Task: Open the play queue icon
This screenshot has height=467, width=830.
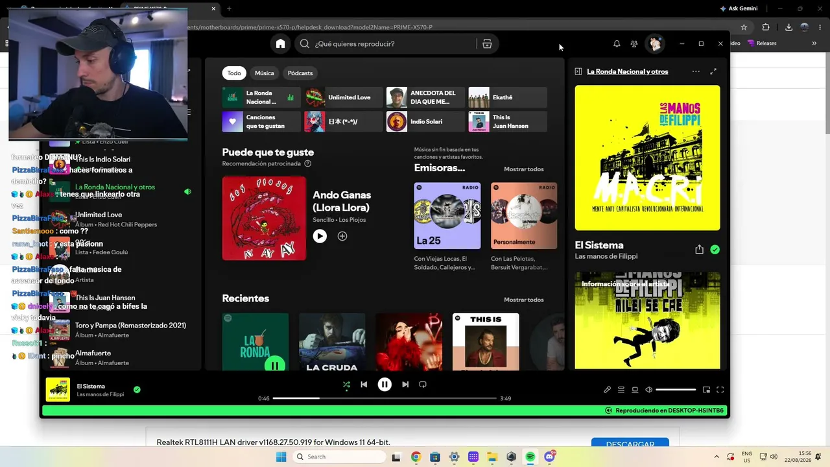Action: (621, 390)
